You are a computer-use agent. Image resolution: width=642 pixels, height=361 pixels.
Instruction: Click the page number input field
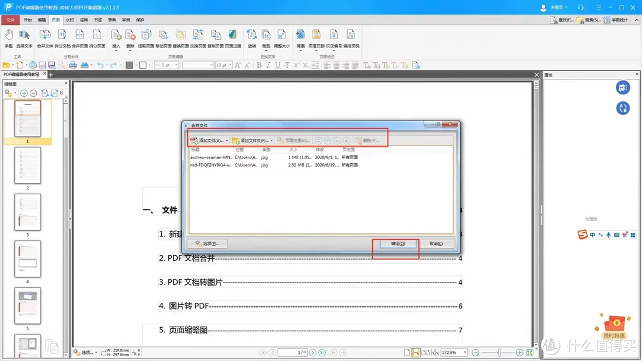[x=292, y=353]
